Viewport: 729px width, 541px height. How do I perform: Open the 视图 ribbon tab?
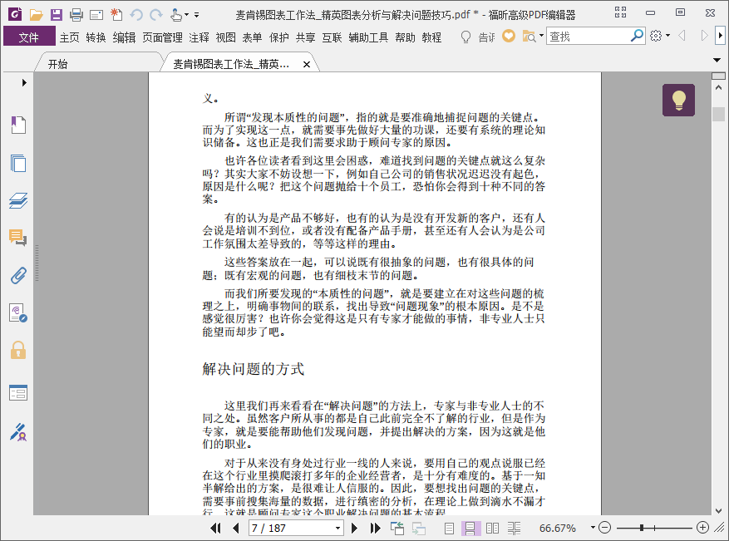[226, 37]
